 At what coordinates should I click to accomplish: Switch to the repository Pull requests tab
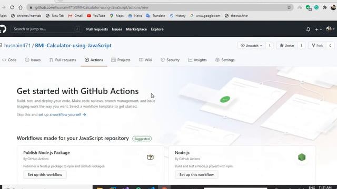pyautogui.click(x=63, y=60)
